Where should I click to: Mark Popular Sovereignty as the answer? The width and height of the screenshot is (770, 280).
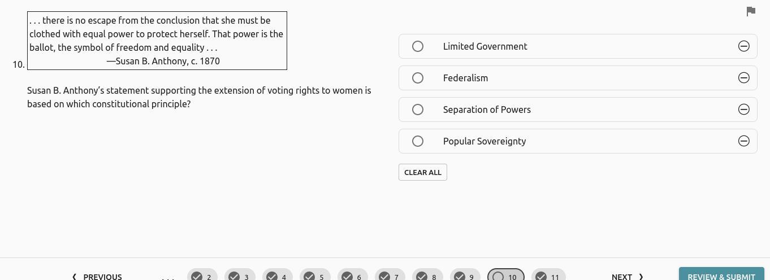point(418,141)
